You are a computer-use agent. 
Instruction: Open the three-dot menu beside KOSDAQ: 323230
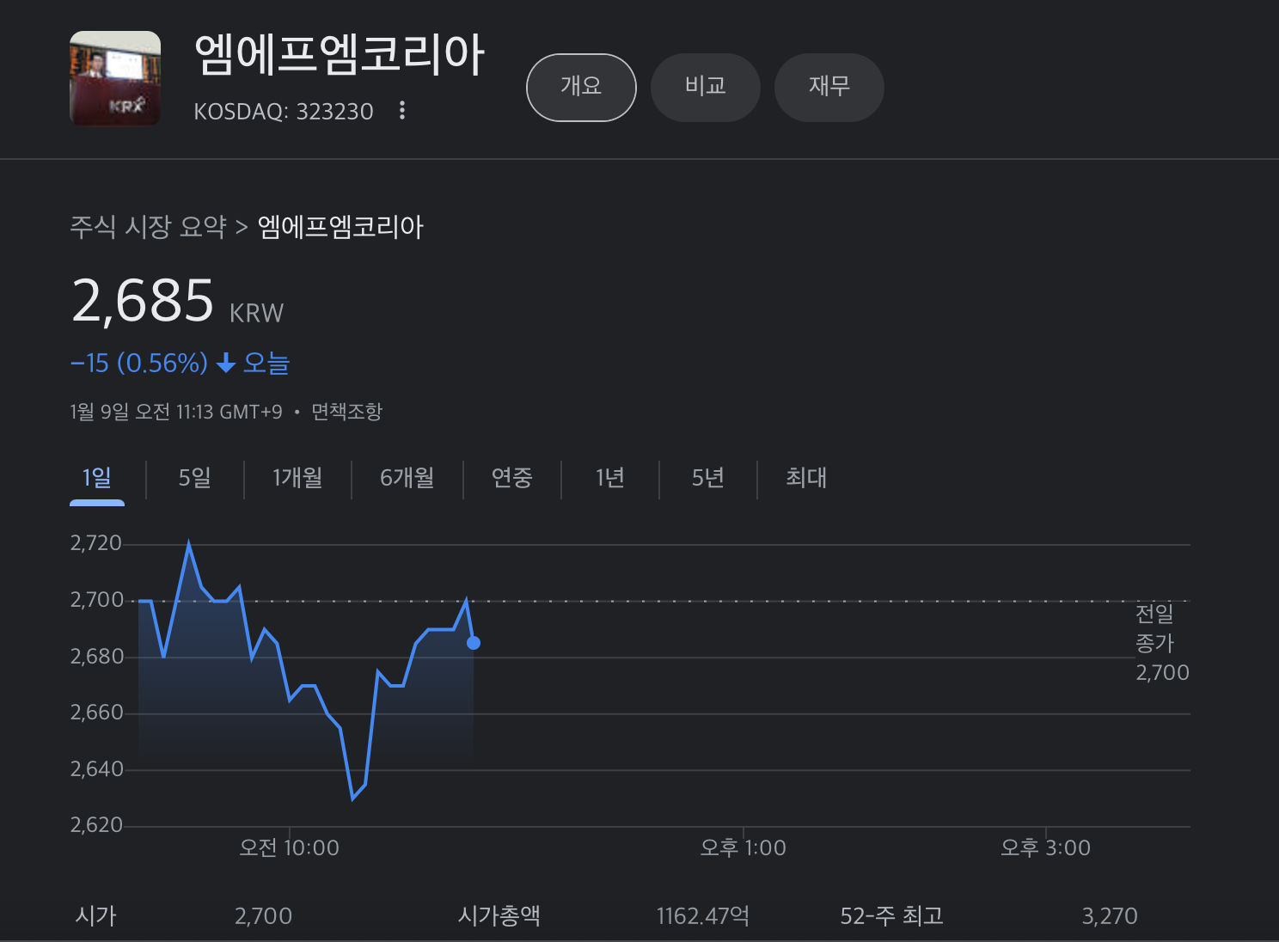(x=401, y=110)
